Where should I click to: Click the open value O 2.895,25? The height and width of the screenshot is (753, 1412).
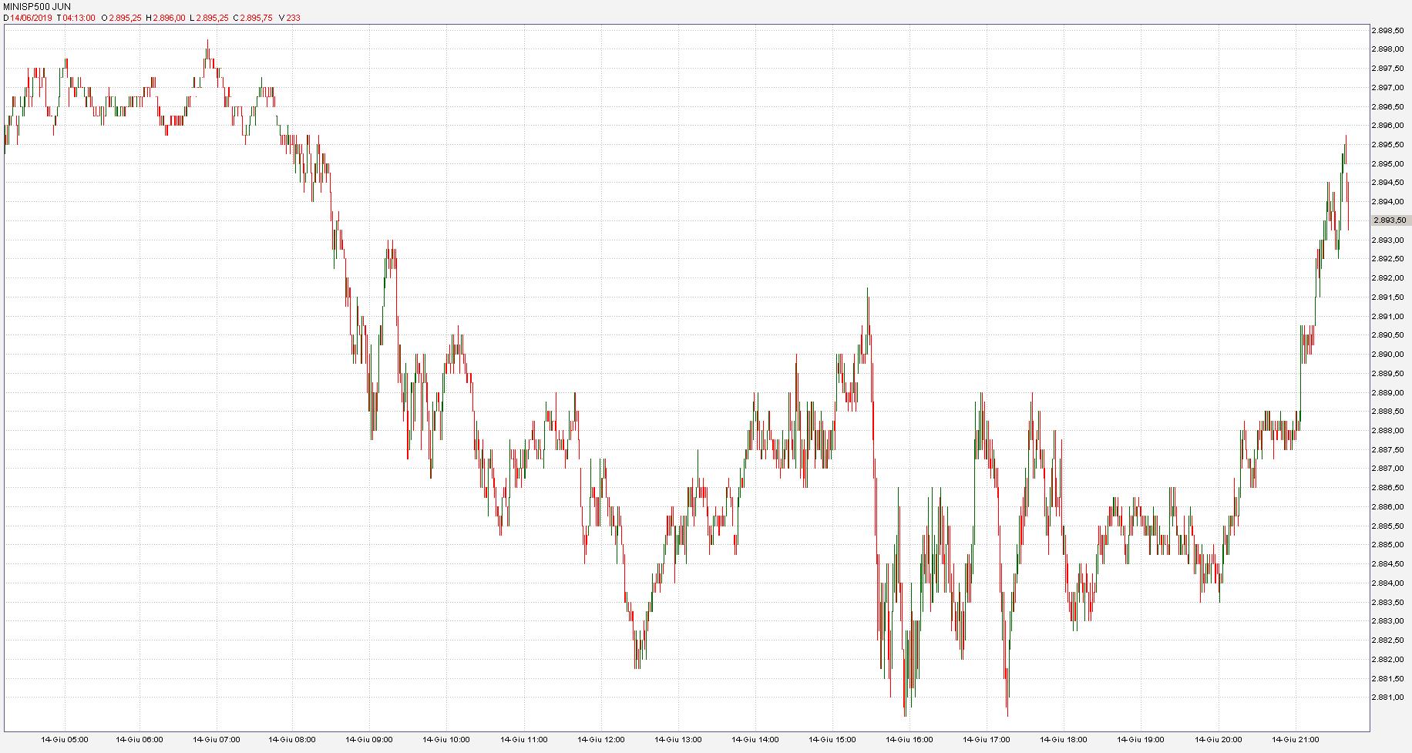(x=123, y=18)
